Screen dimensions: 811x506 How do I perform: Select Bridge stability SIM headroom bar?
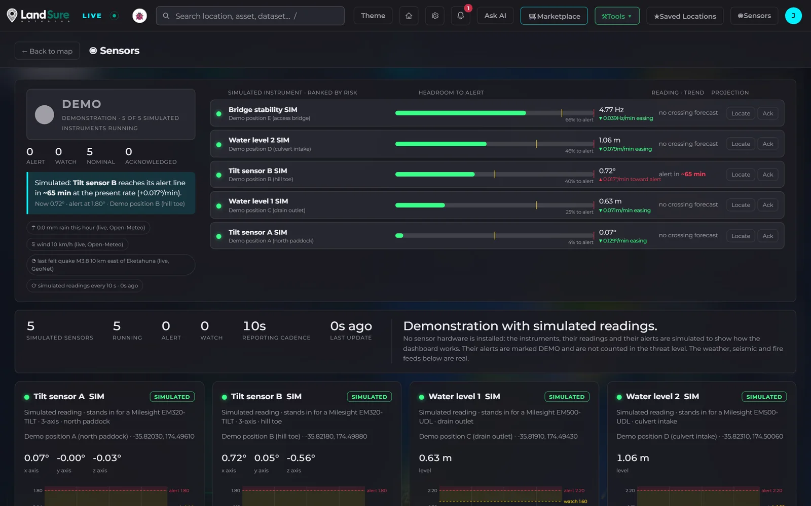(495, 113)
